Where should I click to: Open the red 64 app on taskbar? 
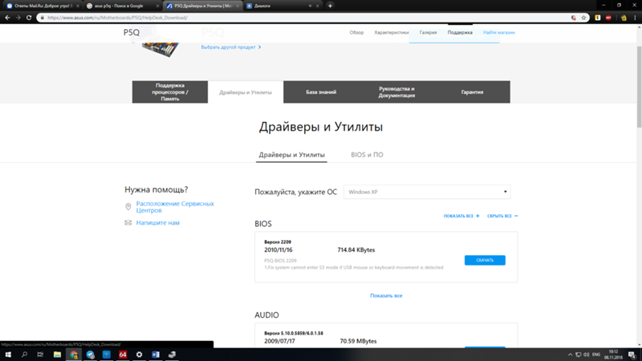[123, 355]
